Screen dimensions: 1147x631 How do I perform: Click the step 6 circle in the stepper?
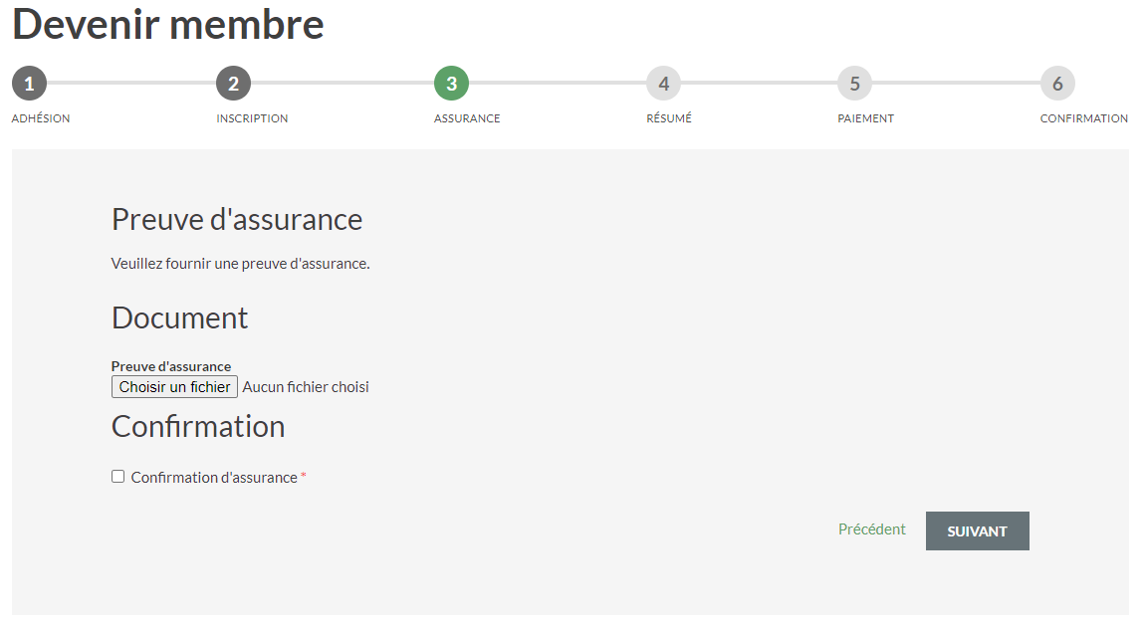click(x=1057, y=84)
